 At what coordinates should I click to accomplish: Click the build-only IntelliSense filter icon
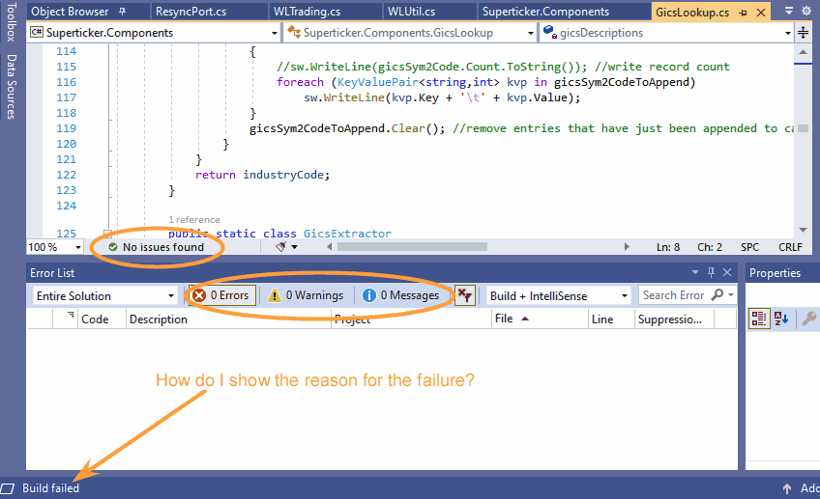pyautogui.click(x=465, y=295)
